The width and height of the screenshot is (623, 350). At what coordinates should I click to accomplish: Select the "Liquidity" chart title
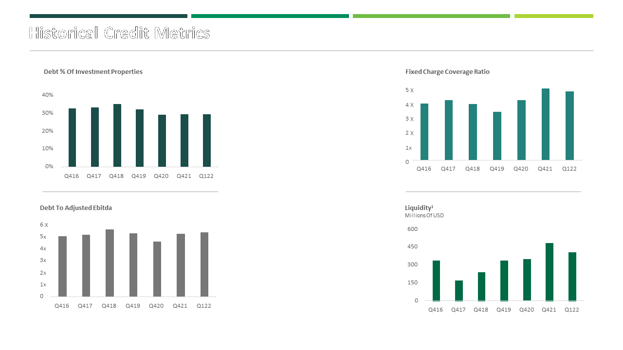(x=419, y=208)
